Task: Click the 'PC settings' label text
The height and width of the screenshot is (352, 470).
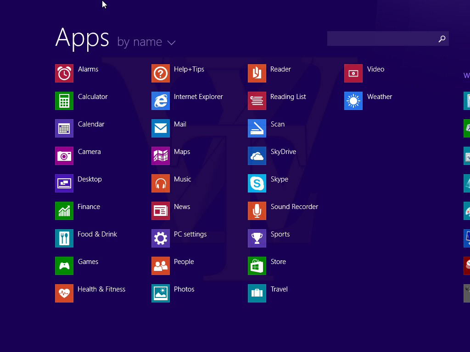Action: 190,234
